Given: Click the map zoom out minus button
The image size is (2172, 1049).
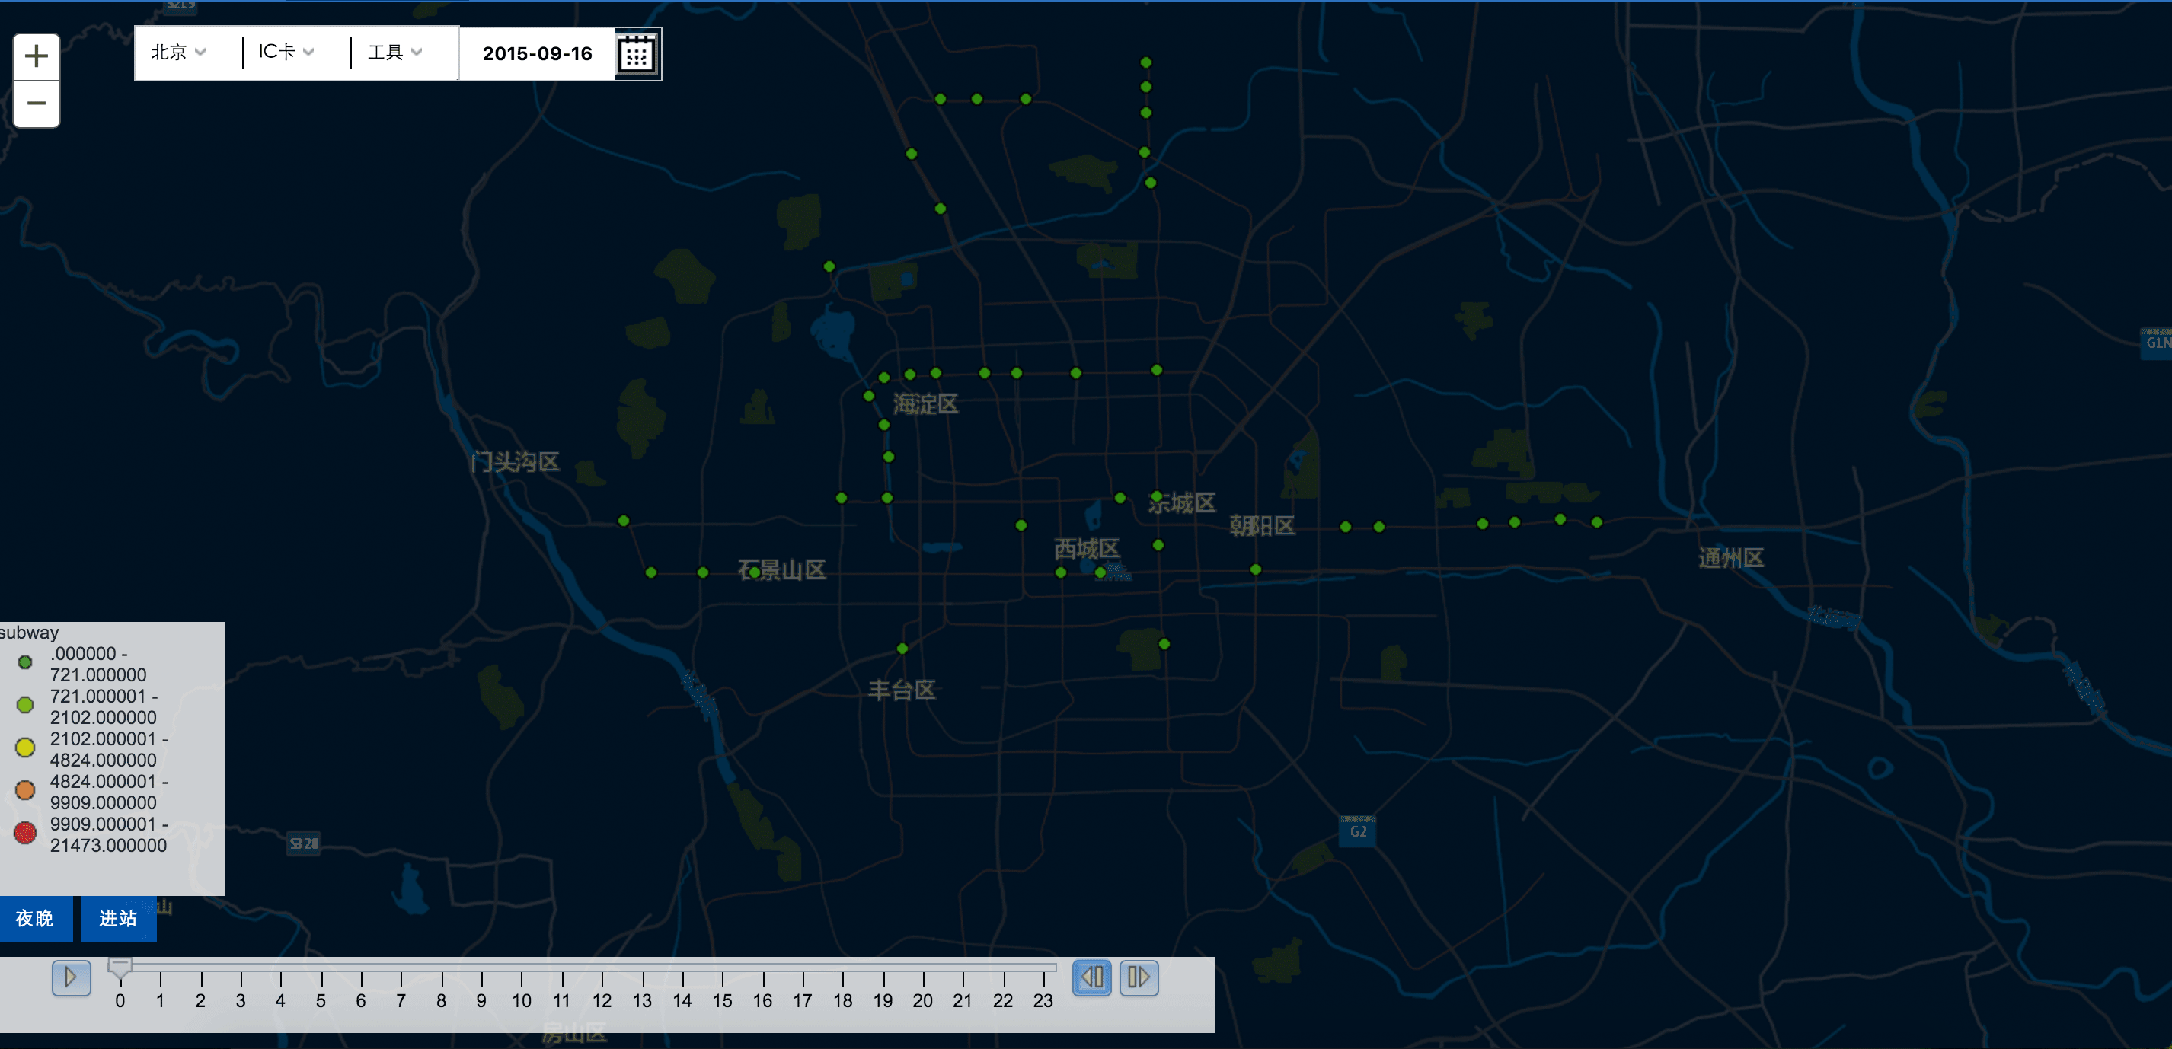Looking at the screenshot, I should (37, 104).
